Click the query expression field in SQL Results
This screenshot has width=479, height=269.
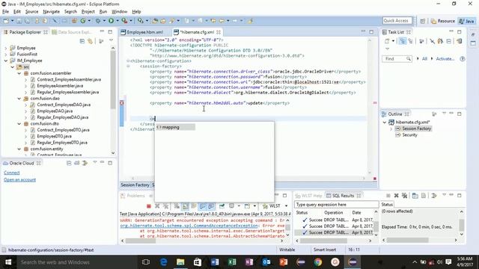[337, 205]
